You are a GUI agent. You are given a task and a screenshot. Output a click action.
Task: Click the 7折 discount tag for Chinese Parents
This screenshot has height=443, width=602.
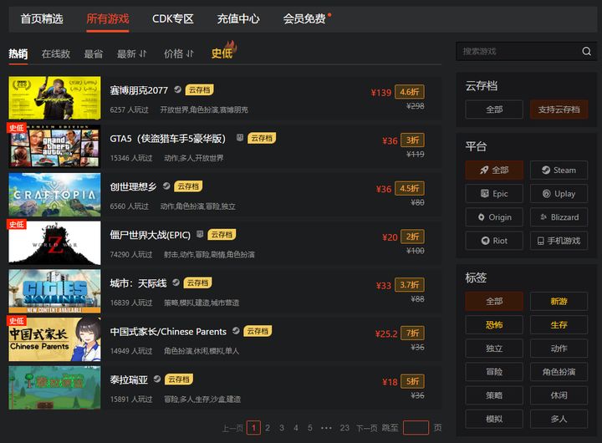pos(413,334)
